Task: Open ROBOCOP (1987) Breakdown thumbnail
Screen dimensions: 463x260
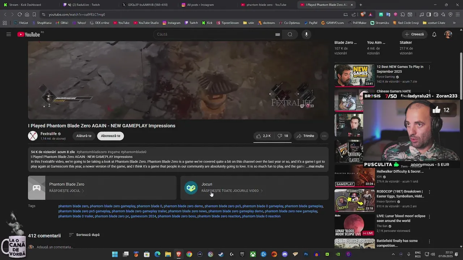Action: 354,200
